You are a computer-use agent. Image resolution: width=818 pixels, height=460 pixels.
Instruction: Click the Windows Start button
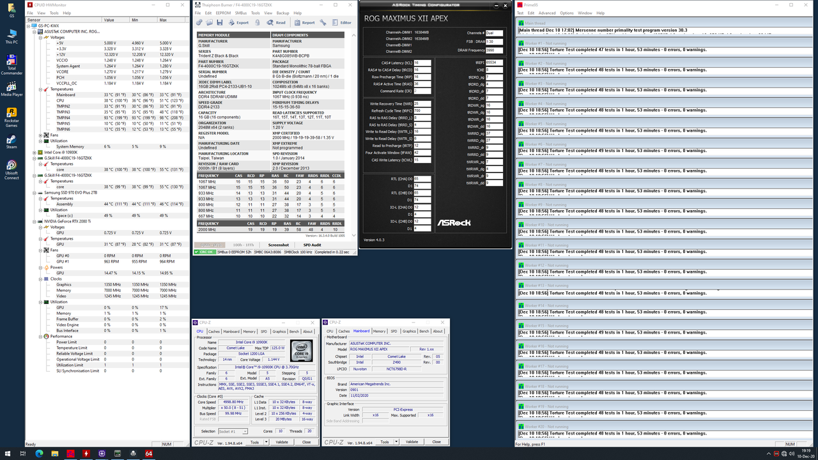(x=8, y=454)
